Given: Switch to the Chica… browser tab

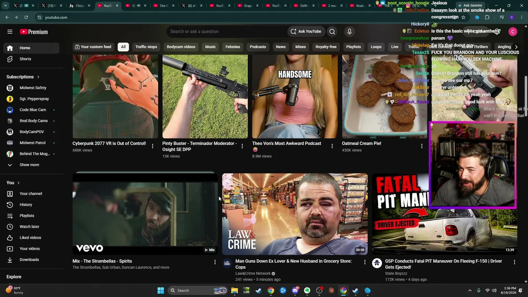Looking at the screenshot, I should 80,6.
